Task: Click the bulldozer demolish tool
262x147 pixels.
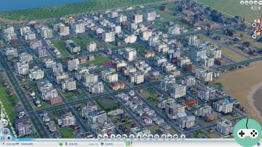Action: click(x=4, y=122)
